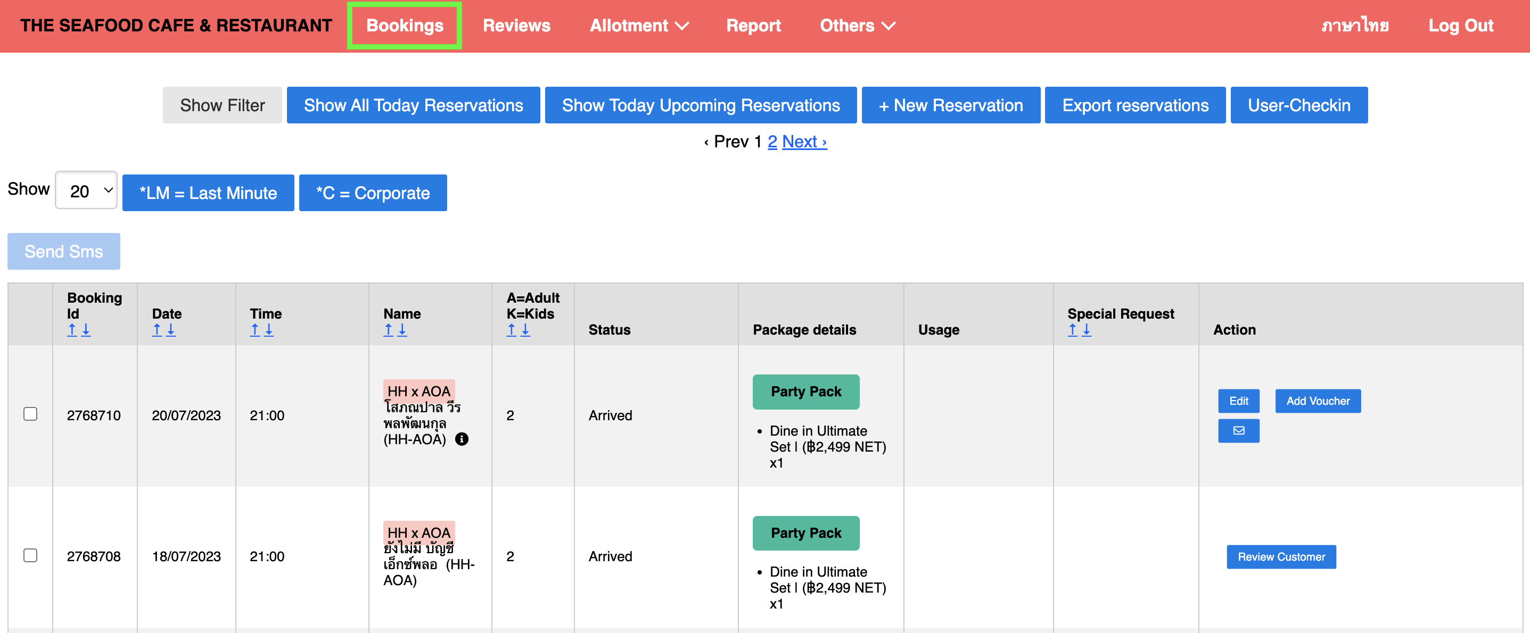Go to the Report page
The height and width of the screenshot is (633, 1530).
(x=753, y=26)
